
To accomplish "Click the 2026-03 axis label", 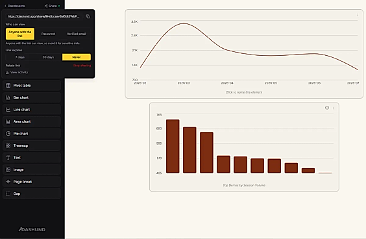I will tap(184, 83).
